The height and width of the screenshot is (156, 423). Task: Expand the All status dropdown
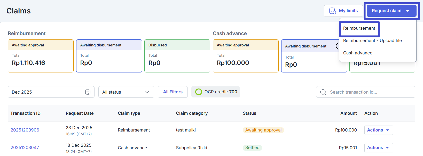(126, 92)
